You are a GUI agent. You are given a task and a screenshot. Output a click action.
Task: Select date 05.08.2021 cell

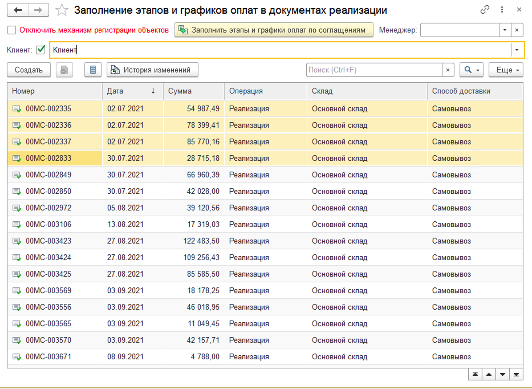(x=125, y=208)
